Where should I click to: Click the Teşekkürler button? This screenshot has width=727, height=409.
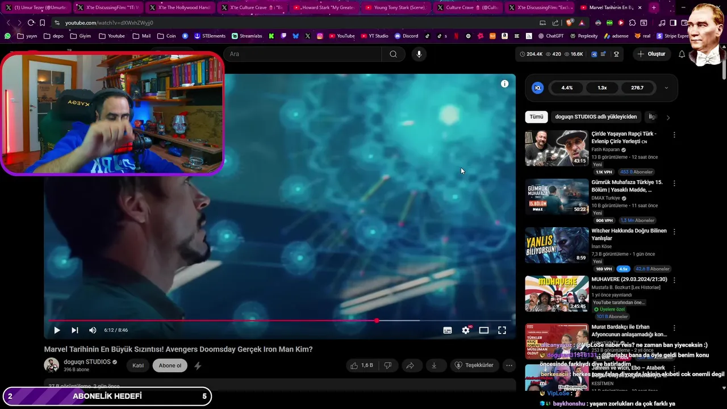pyautogui.click(x=475, y=365)
